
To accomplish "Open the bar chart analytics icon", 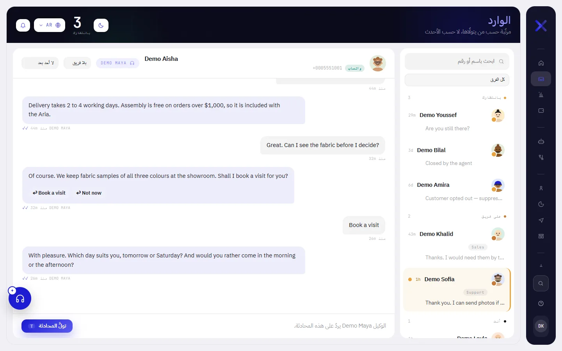I will click(541, 95).
